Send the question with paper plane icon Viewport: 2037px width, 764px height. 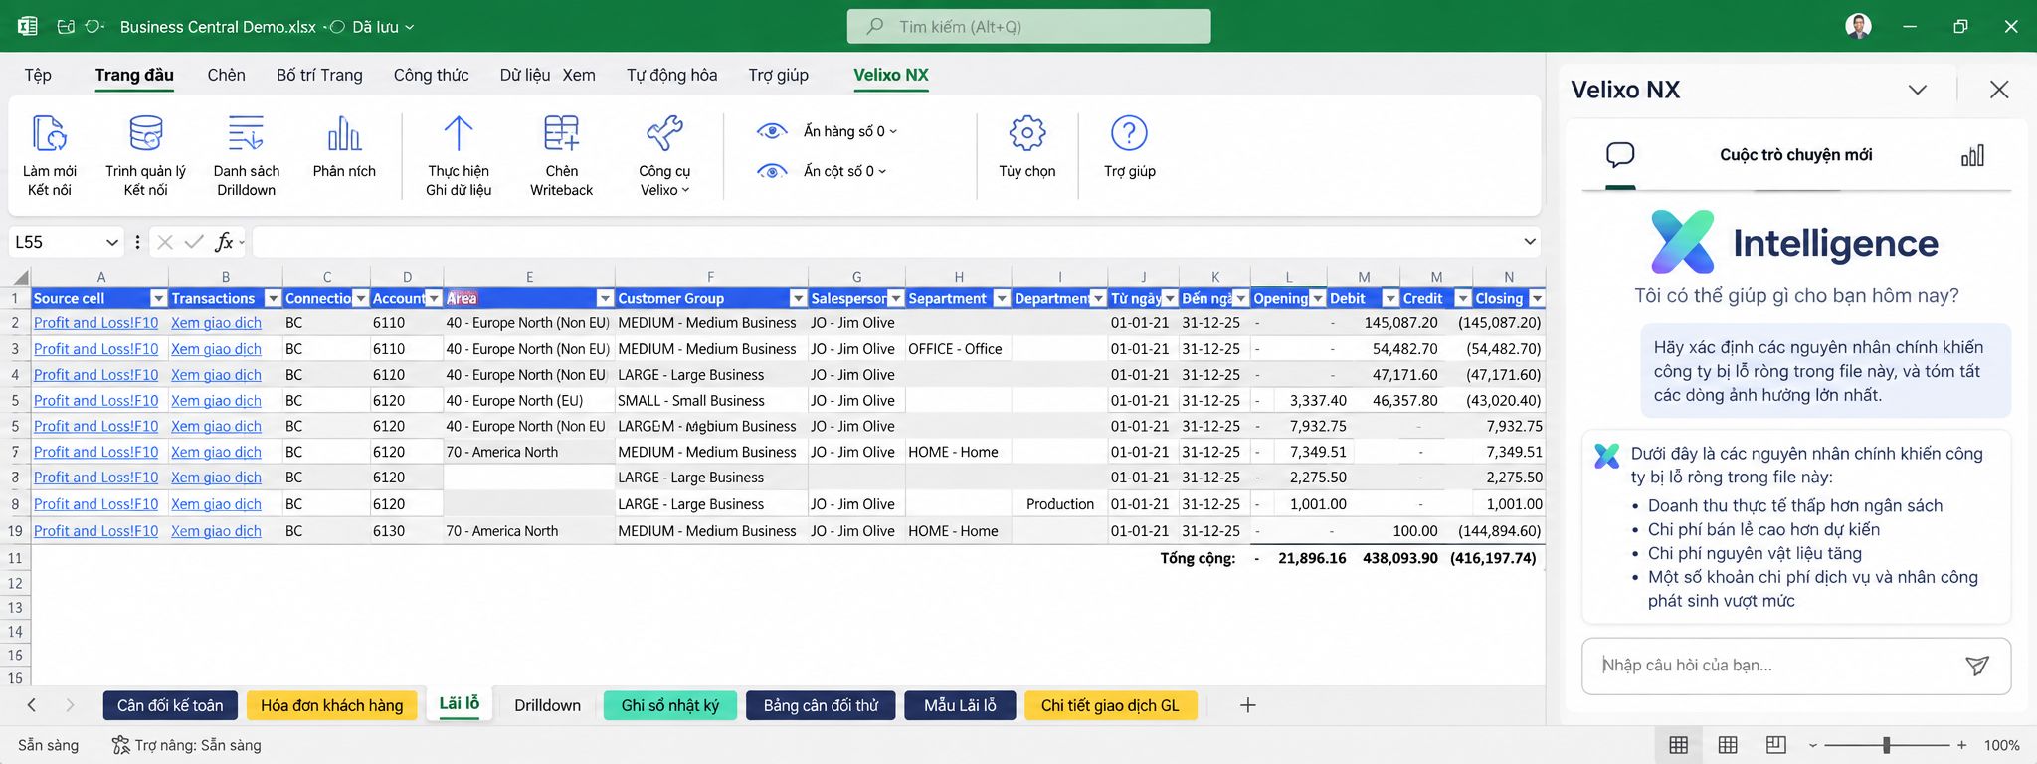pyautogui.click(x=1977, y=666)
